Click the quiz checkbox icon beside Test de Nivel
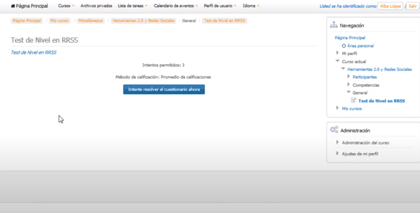This screenshot has height=213, width=420. [354, 100]
